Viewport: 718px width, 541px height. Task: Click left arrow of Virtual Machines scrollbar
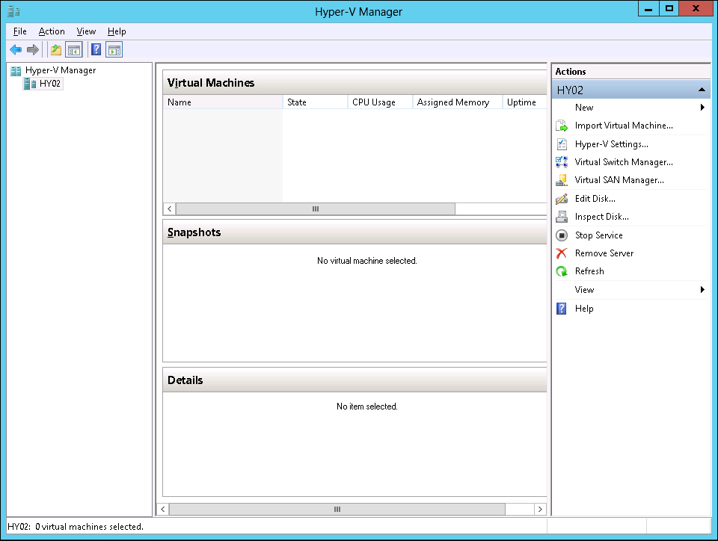click(x=170, y=209)
